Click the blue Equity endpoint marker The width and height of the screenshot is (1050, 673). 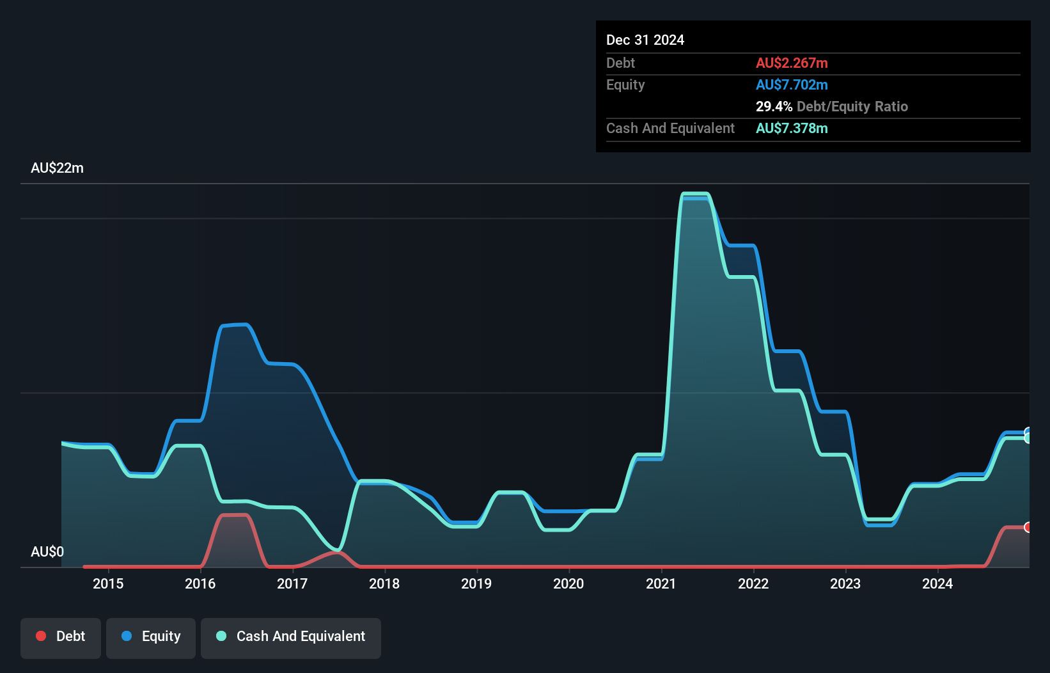click(1028, 432)
